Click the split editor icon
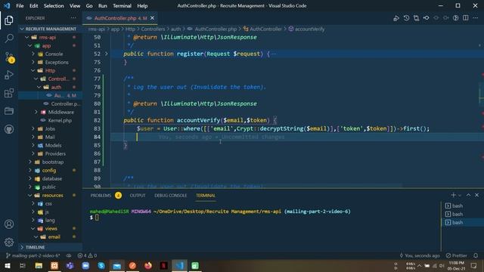 466,18
